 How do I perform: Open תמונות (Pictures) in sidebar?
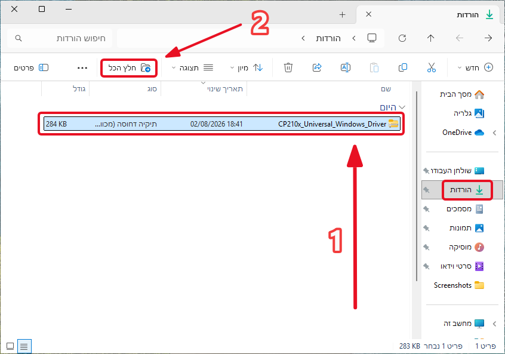coord(466,228)
